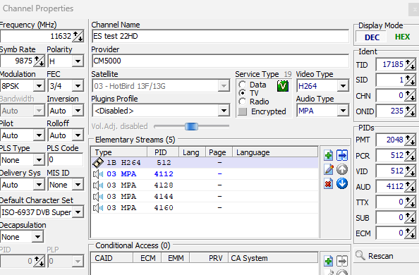Viewport: 419px width, 275px height.
Task: Open the MIS ID dropdown
Action: point(78,185)
